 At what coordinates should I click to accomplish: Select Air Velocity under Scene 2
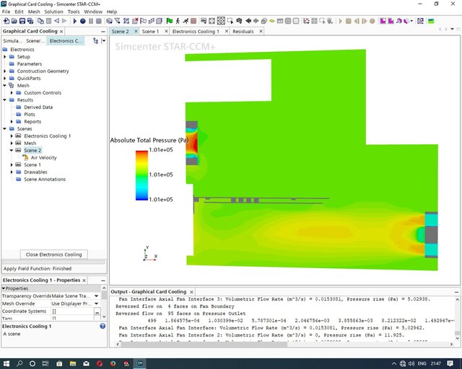43,157
